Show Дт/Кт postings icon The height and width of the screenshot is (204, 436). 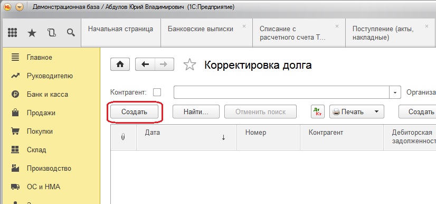[x=318, y=112]
